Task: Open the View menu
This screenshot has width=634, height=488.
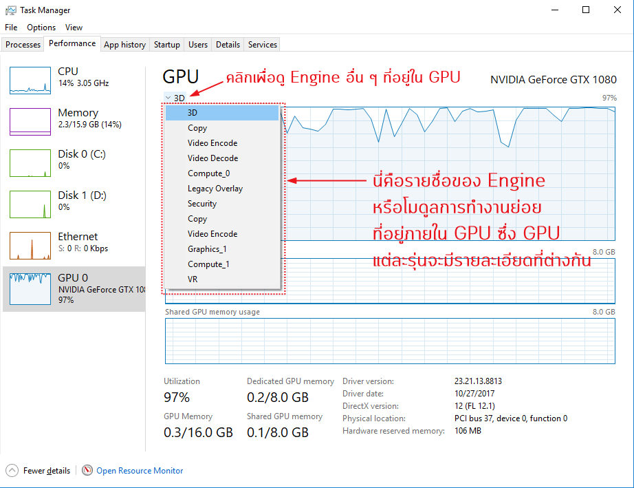Action: (x=74, y=27)
